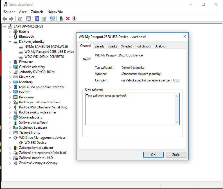Select the Zabezpečovací zařízení key icon
Screen dimensions: 223x189
point(15,148)
